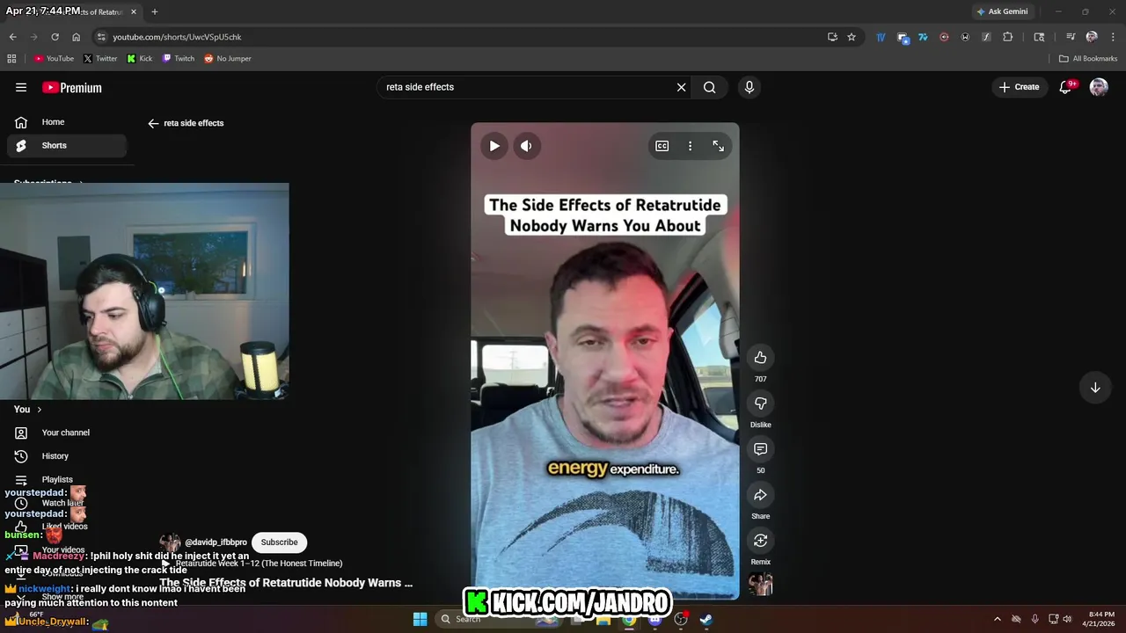This screenshot has width=1126, height=633.
Task: Subscribe to @davidp_ifbbpro
Action: point(279,542)
